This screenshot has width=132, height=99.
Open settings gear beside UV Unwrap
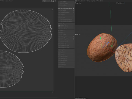pyautogui.click(x=74, y=10)
